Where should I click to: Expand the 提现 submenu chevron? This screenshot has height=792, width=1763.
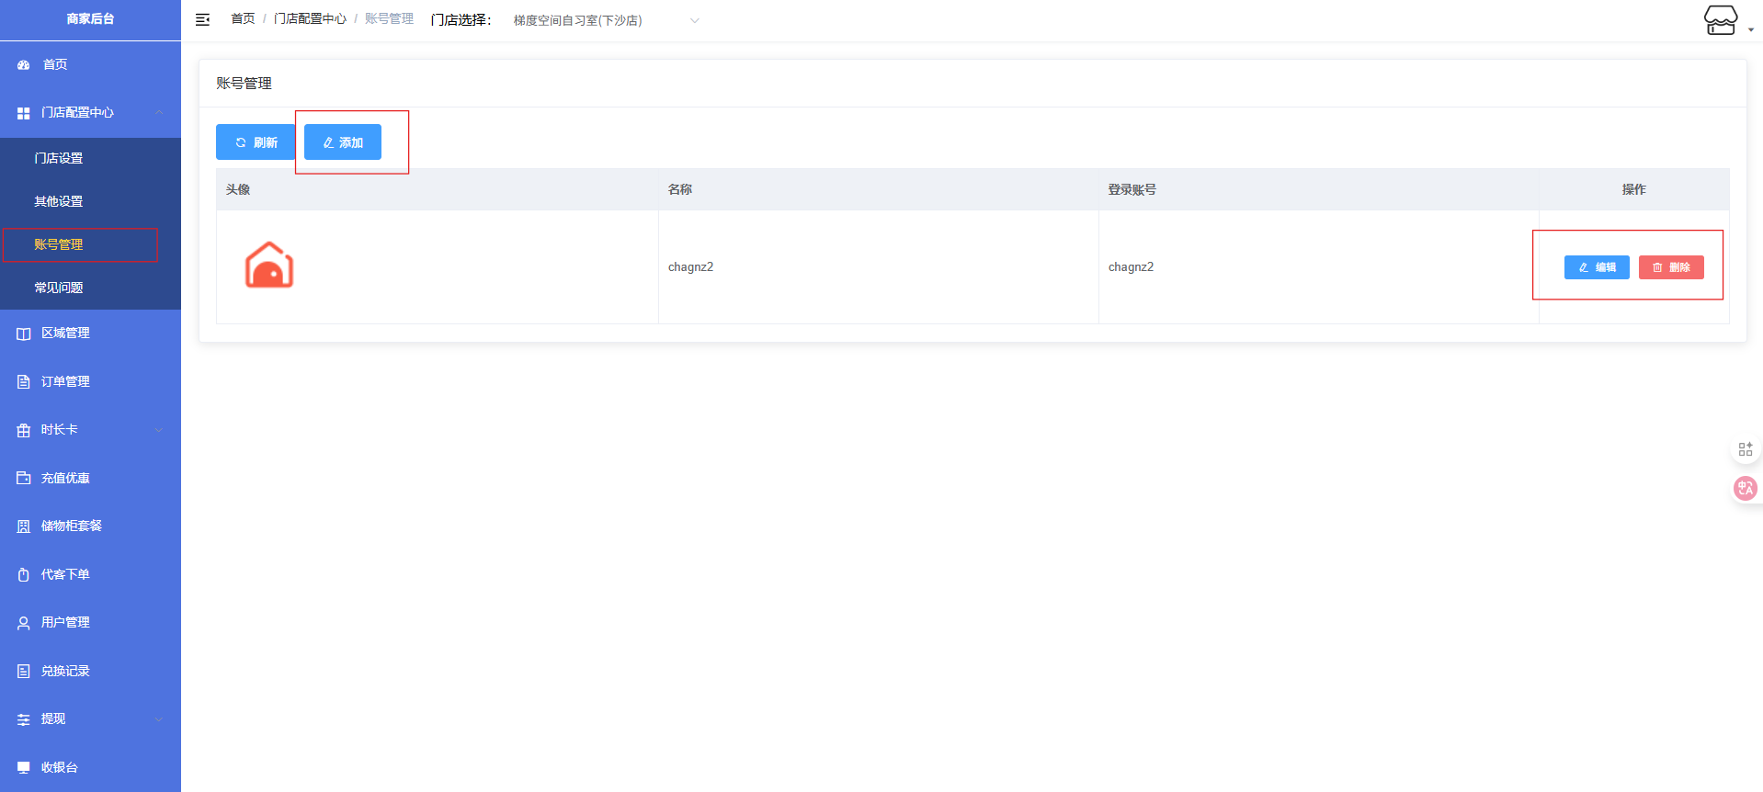click(x=159, y=719)
